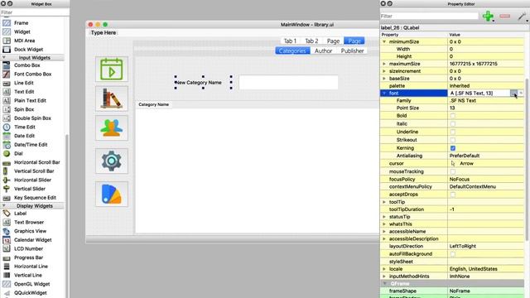Choose the Dock Widget icon
The height and width of the screenshot is (298, 530).
tap(7, 50)
